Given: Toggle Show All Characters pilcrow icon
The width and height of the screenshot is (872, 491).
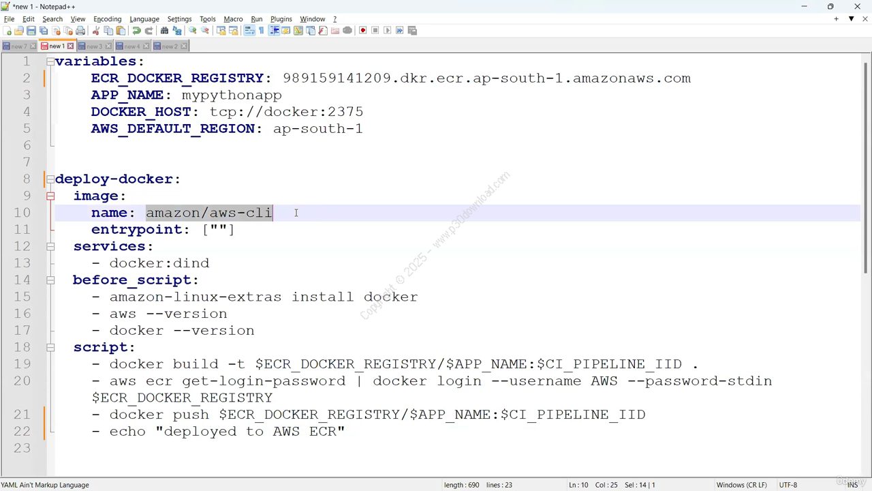Looking at the screenshot, I should [261, 30].
